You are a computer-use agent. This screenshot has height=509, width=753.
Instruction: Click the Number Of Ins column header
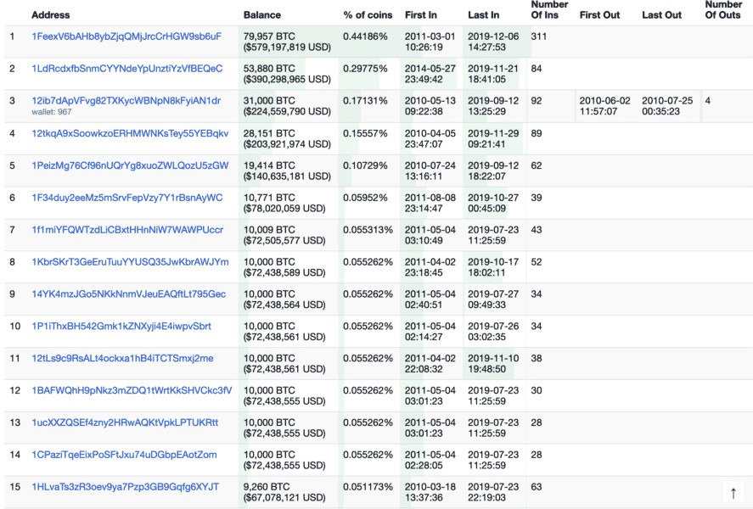[x=549, y=9]
